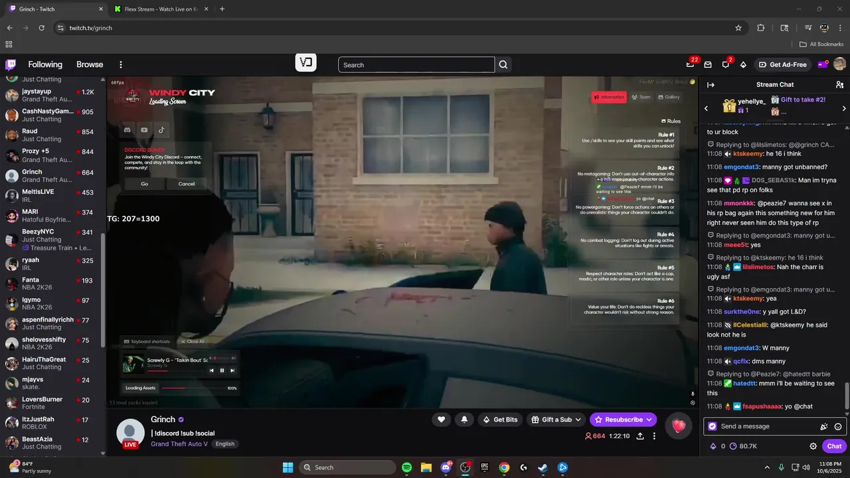Bookmark this page with the star

tap(738, 28)
